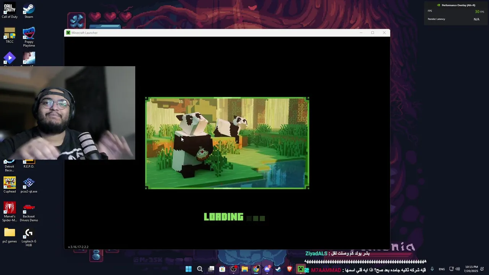Open the Windows Start menu
The width and height of the screenshot is (489, 275).
point(188,269)
